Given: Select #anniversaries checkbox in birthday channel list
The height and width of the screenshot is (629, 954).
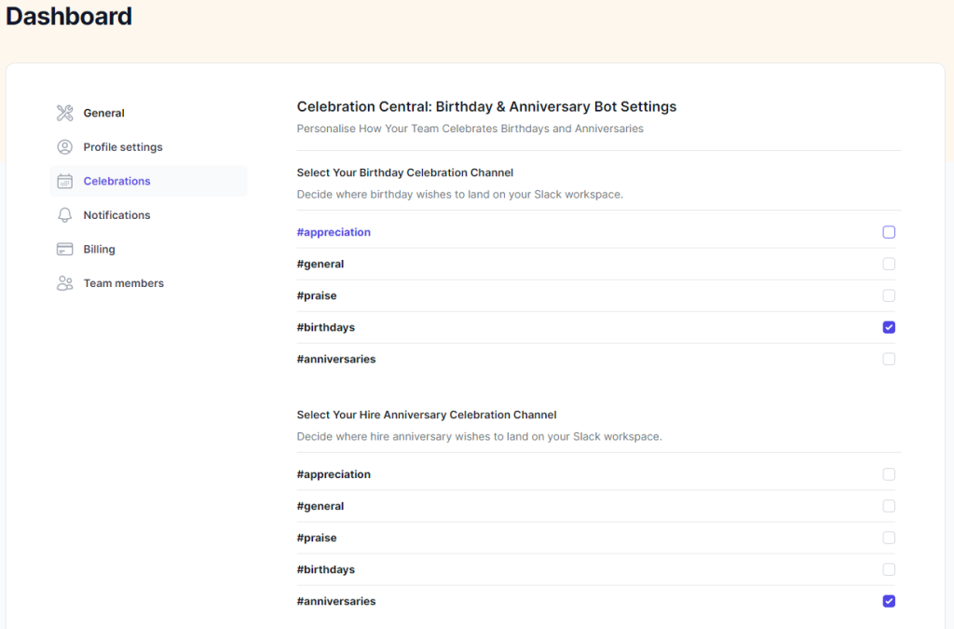Looking at the screenshot, I should pos(889,359).
